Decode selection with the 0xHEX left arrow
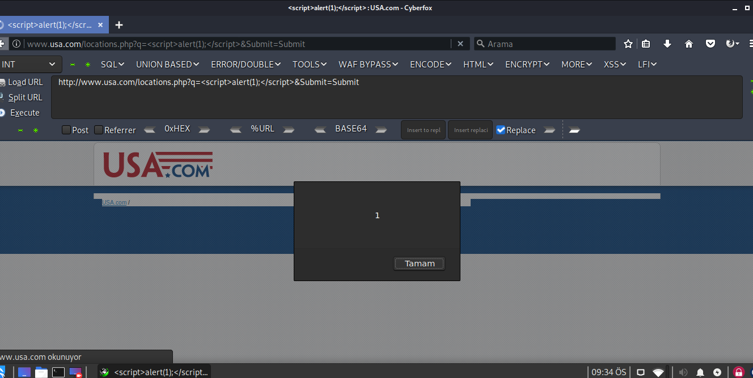This screenshot has width=753, height=378. [150, 130]
